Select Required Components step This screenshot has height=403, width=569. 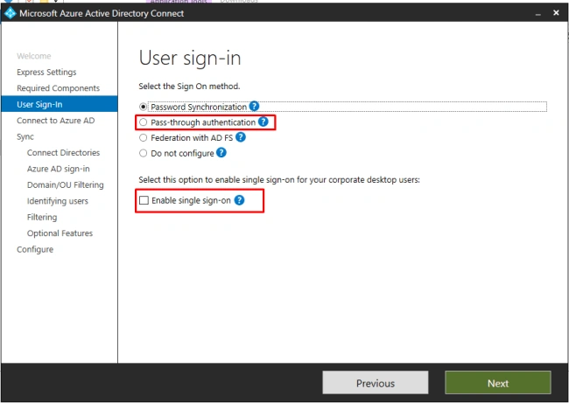tap(58, 88)
